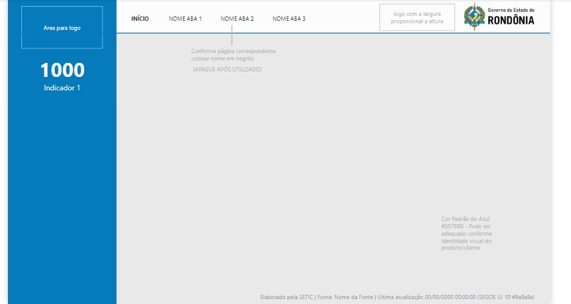The image size is (571, 304).
Task: Select the 'Conforme página correspondente' annotation text
Action: click(x=234, y=55)
